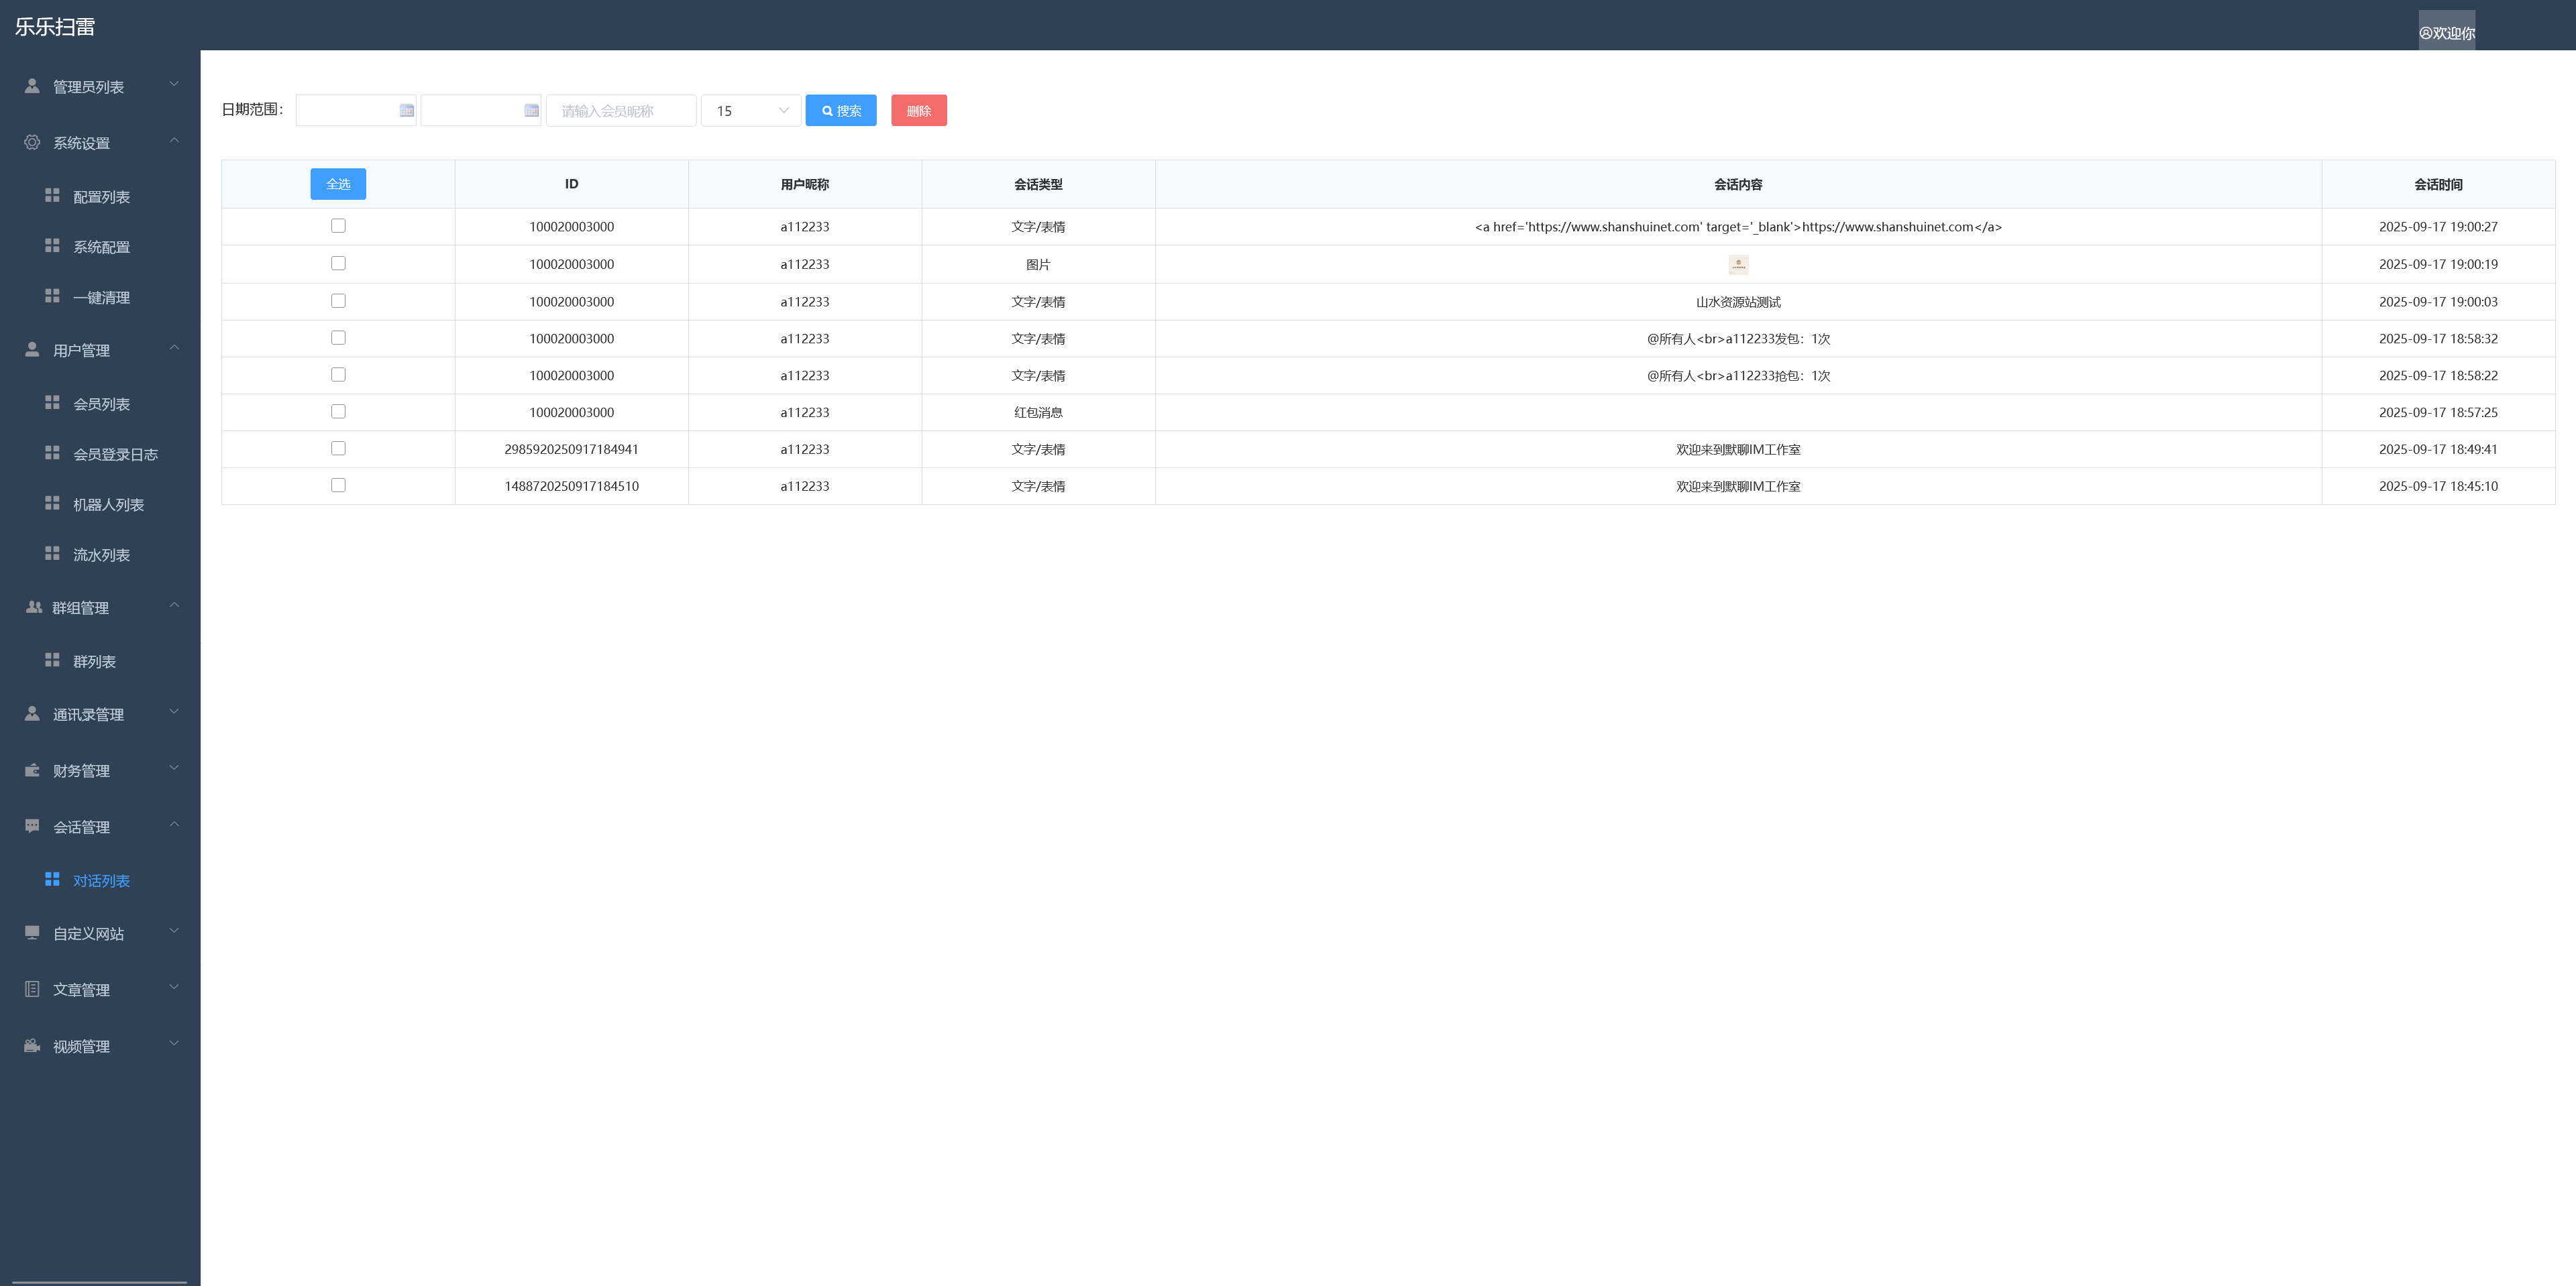Open the page size dropdown showing 15
Image resolution: width=2576 pixels, height=1286 pixels.
pyautogui.click(x=751, y=110)
